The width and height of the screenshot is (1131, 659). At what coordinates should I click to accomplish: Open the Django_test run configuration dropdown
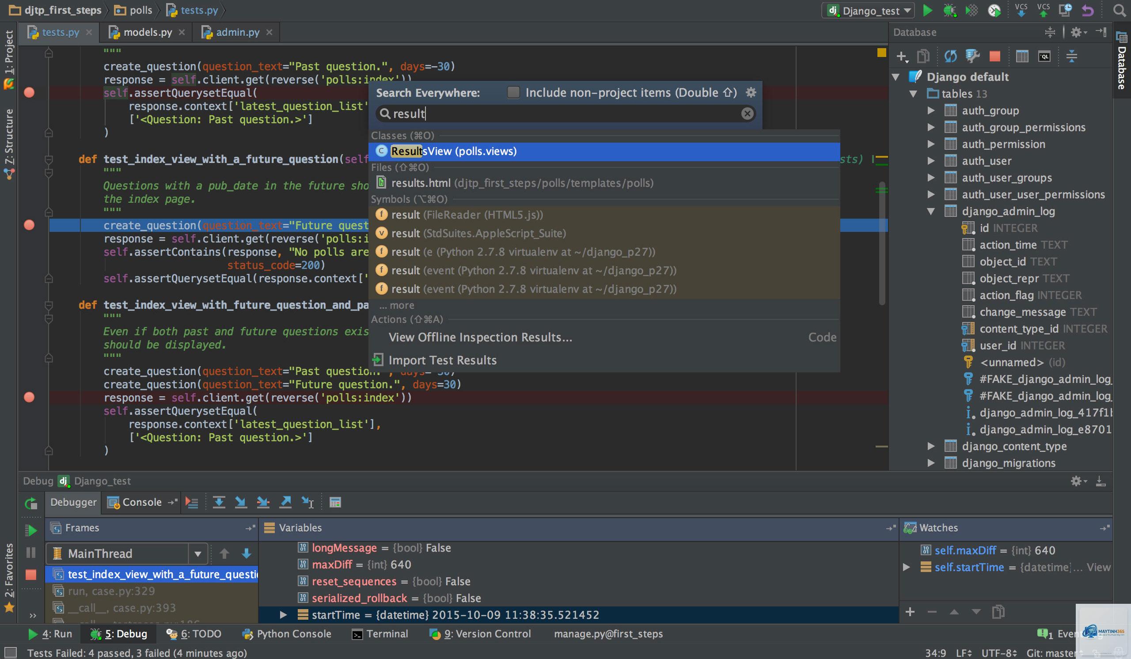pos(869,10)
